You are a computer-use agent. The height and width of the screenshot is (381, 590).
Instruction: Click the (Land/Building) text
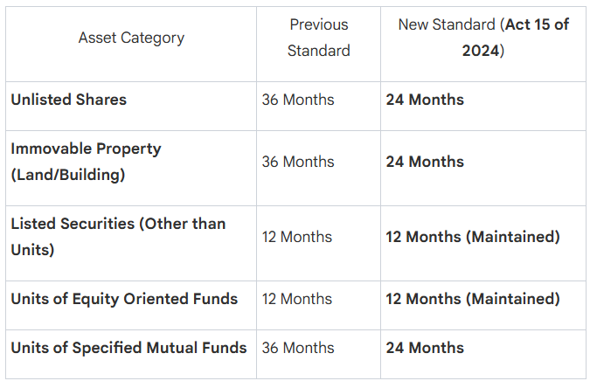pyautogui.click(x=67, y=175)
